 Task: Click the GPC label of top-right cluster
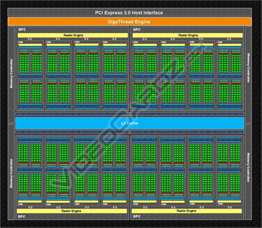[x=137, y=30]
